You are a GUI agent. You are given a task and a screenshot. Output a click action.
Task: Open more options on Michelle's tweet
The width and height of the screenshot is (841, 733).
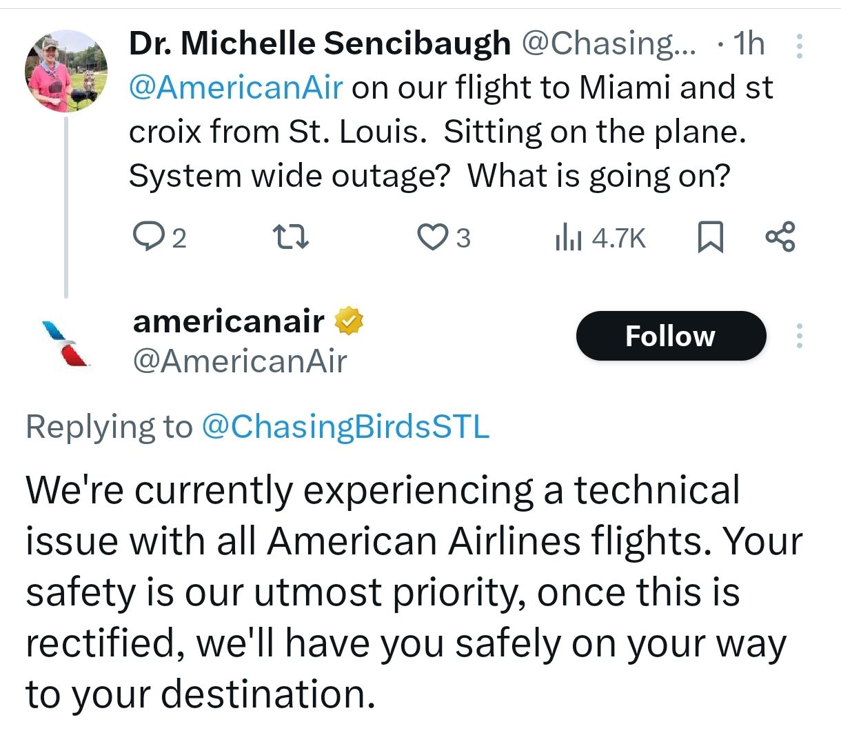click(x=800, y=46)
